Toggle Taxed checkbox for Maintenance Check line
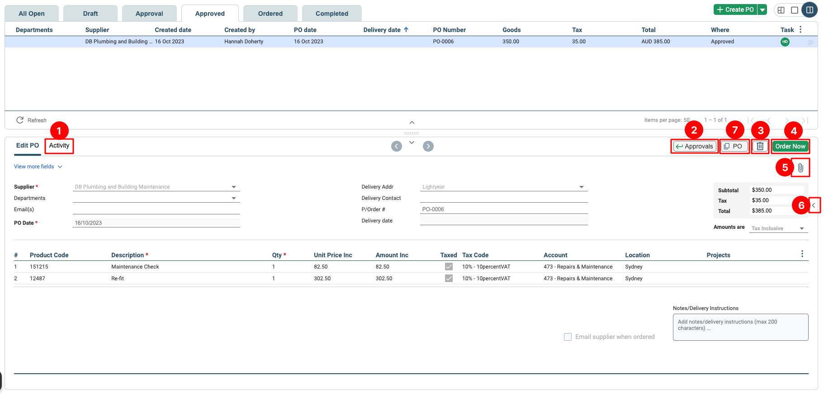Image resolution: width=824 pixels, height=394 pixels. click(449, 267)
